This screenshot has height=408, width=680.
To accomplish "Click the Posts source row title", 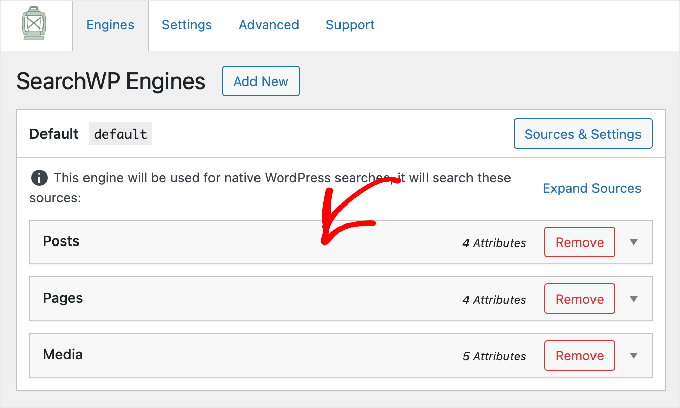I will (61, 241).
